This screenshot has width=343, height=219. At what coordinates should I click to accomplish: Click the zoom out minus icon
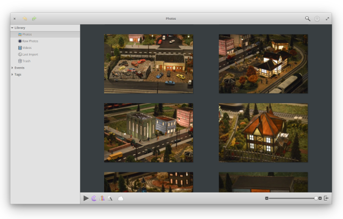click(x=267, y=198)
